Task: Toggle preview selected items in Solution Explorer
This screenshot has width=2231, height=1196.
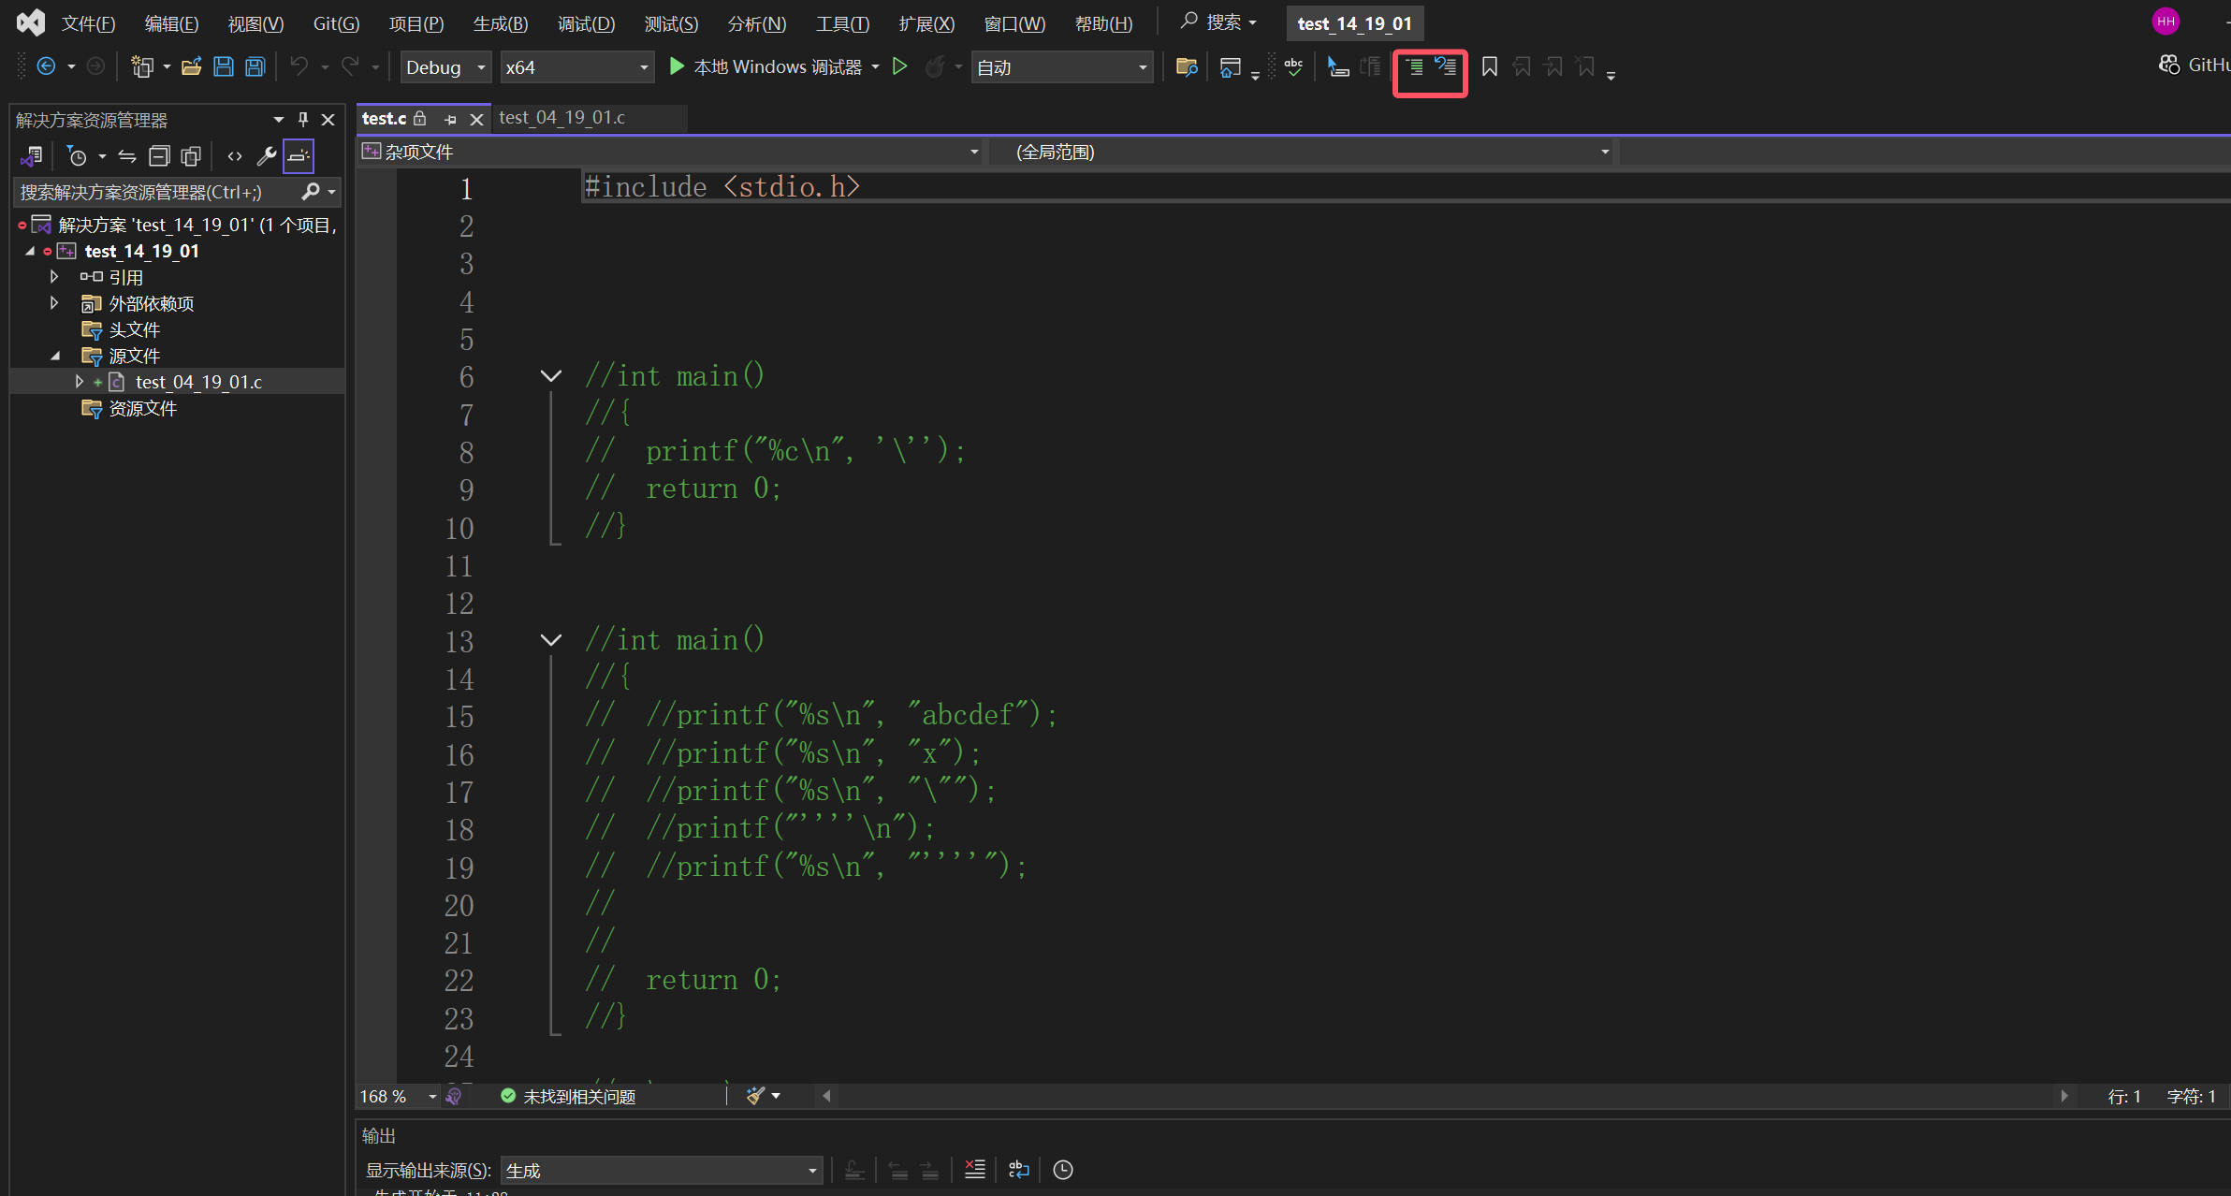Action: [299, 156]
